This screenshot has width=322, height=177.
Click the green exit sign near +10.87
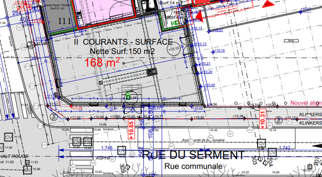tap(128, 95)
